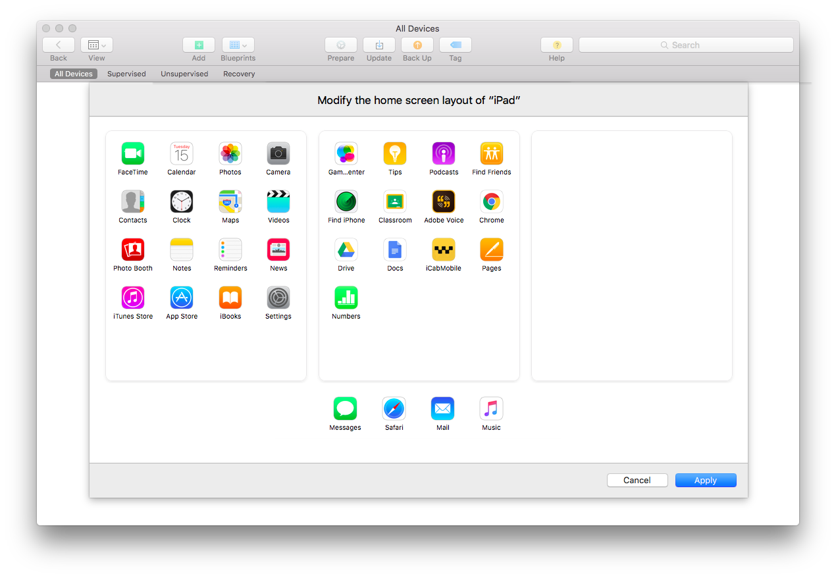Select the FaceTime app icon
Viewport: 836px width, 578px height.
(133, 153)
